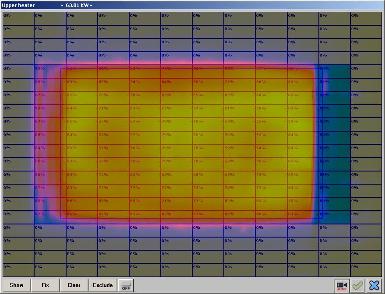Click the Exclude button
385x294 pixels.
(x=103, y=285)
